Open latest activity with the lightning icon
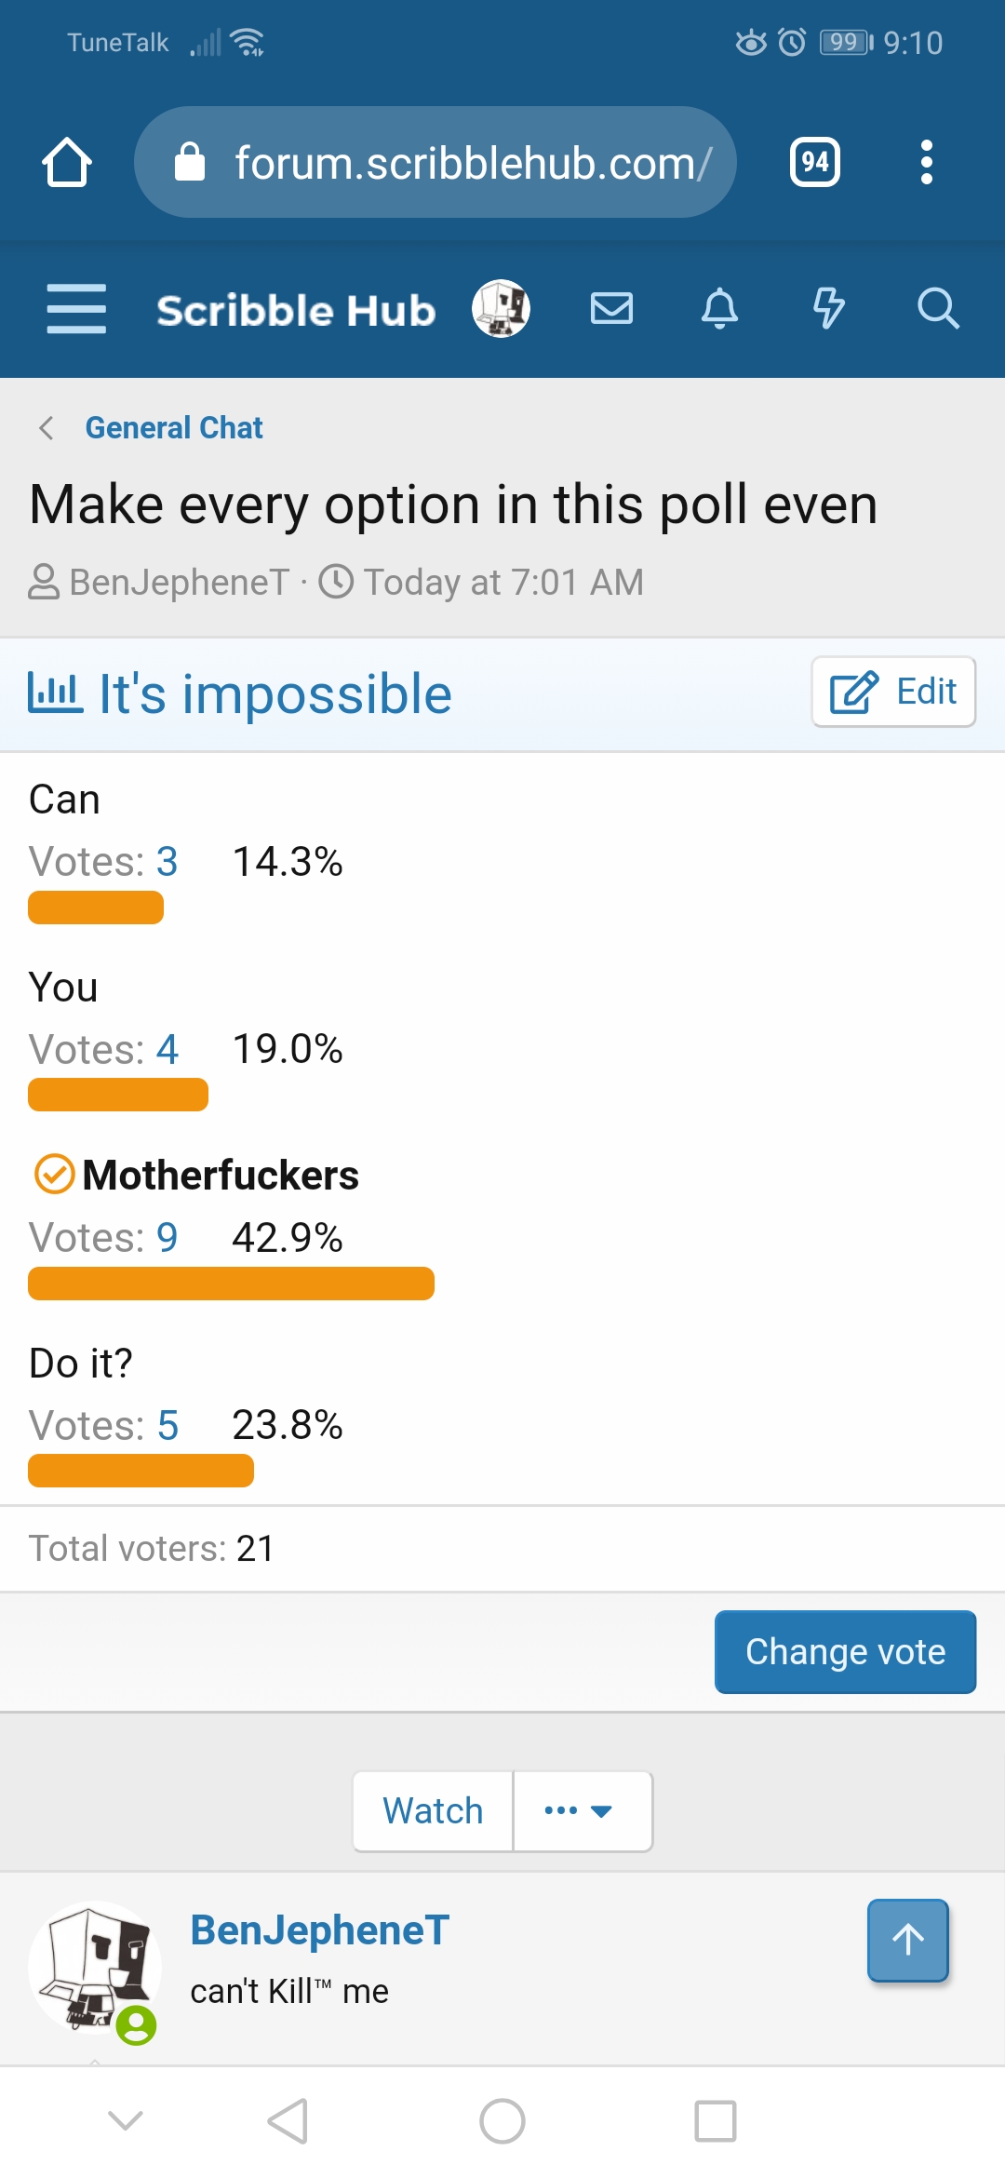 click(x=829, y=309)
